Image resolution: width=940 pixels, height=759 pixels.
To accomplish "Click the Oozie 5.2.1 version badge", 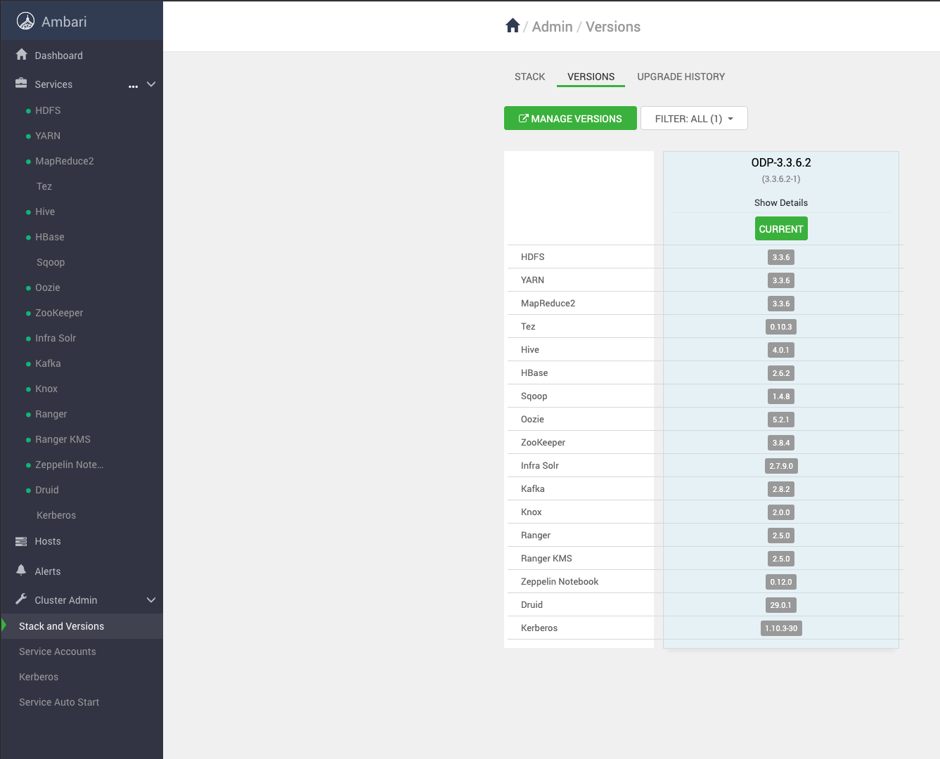I will 781,420.
